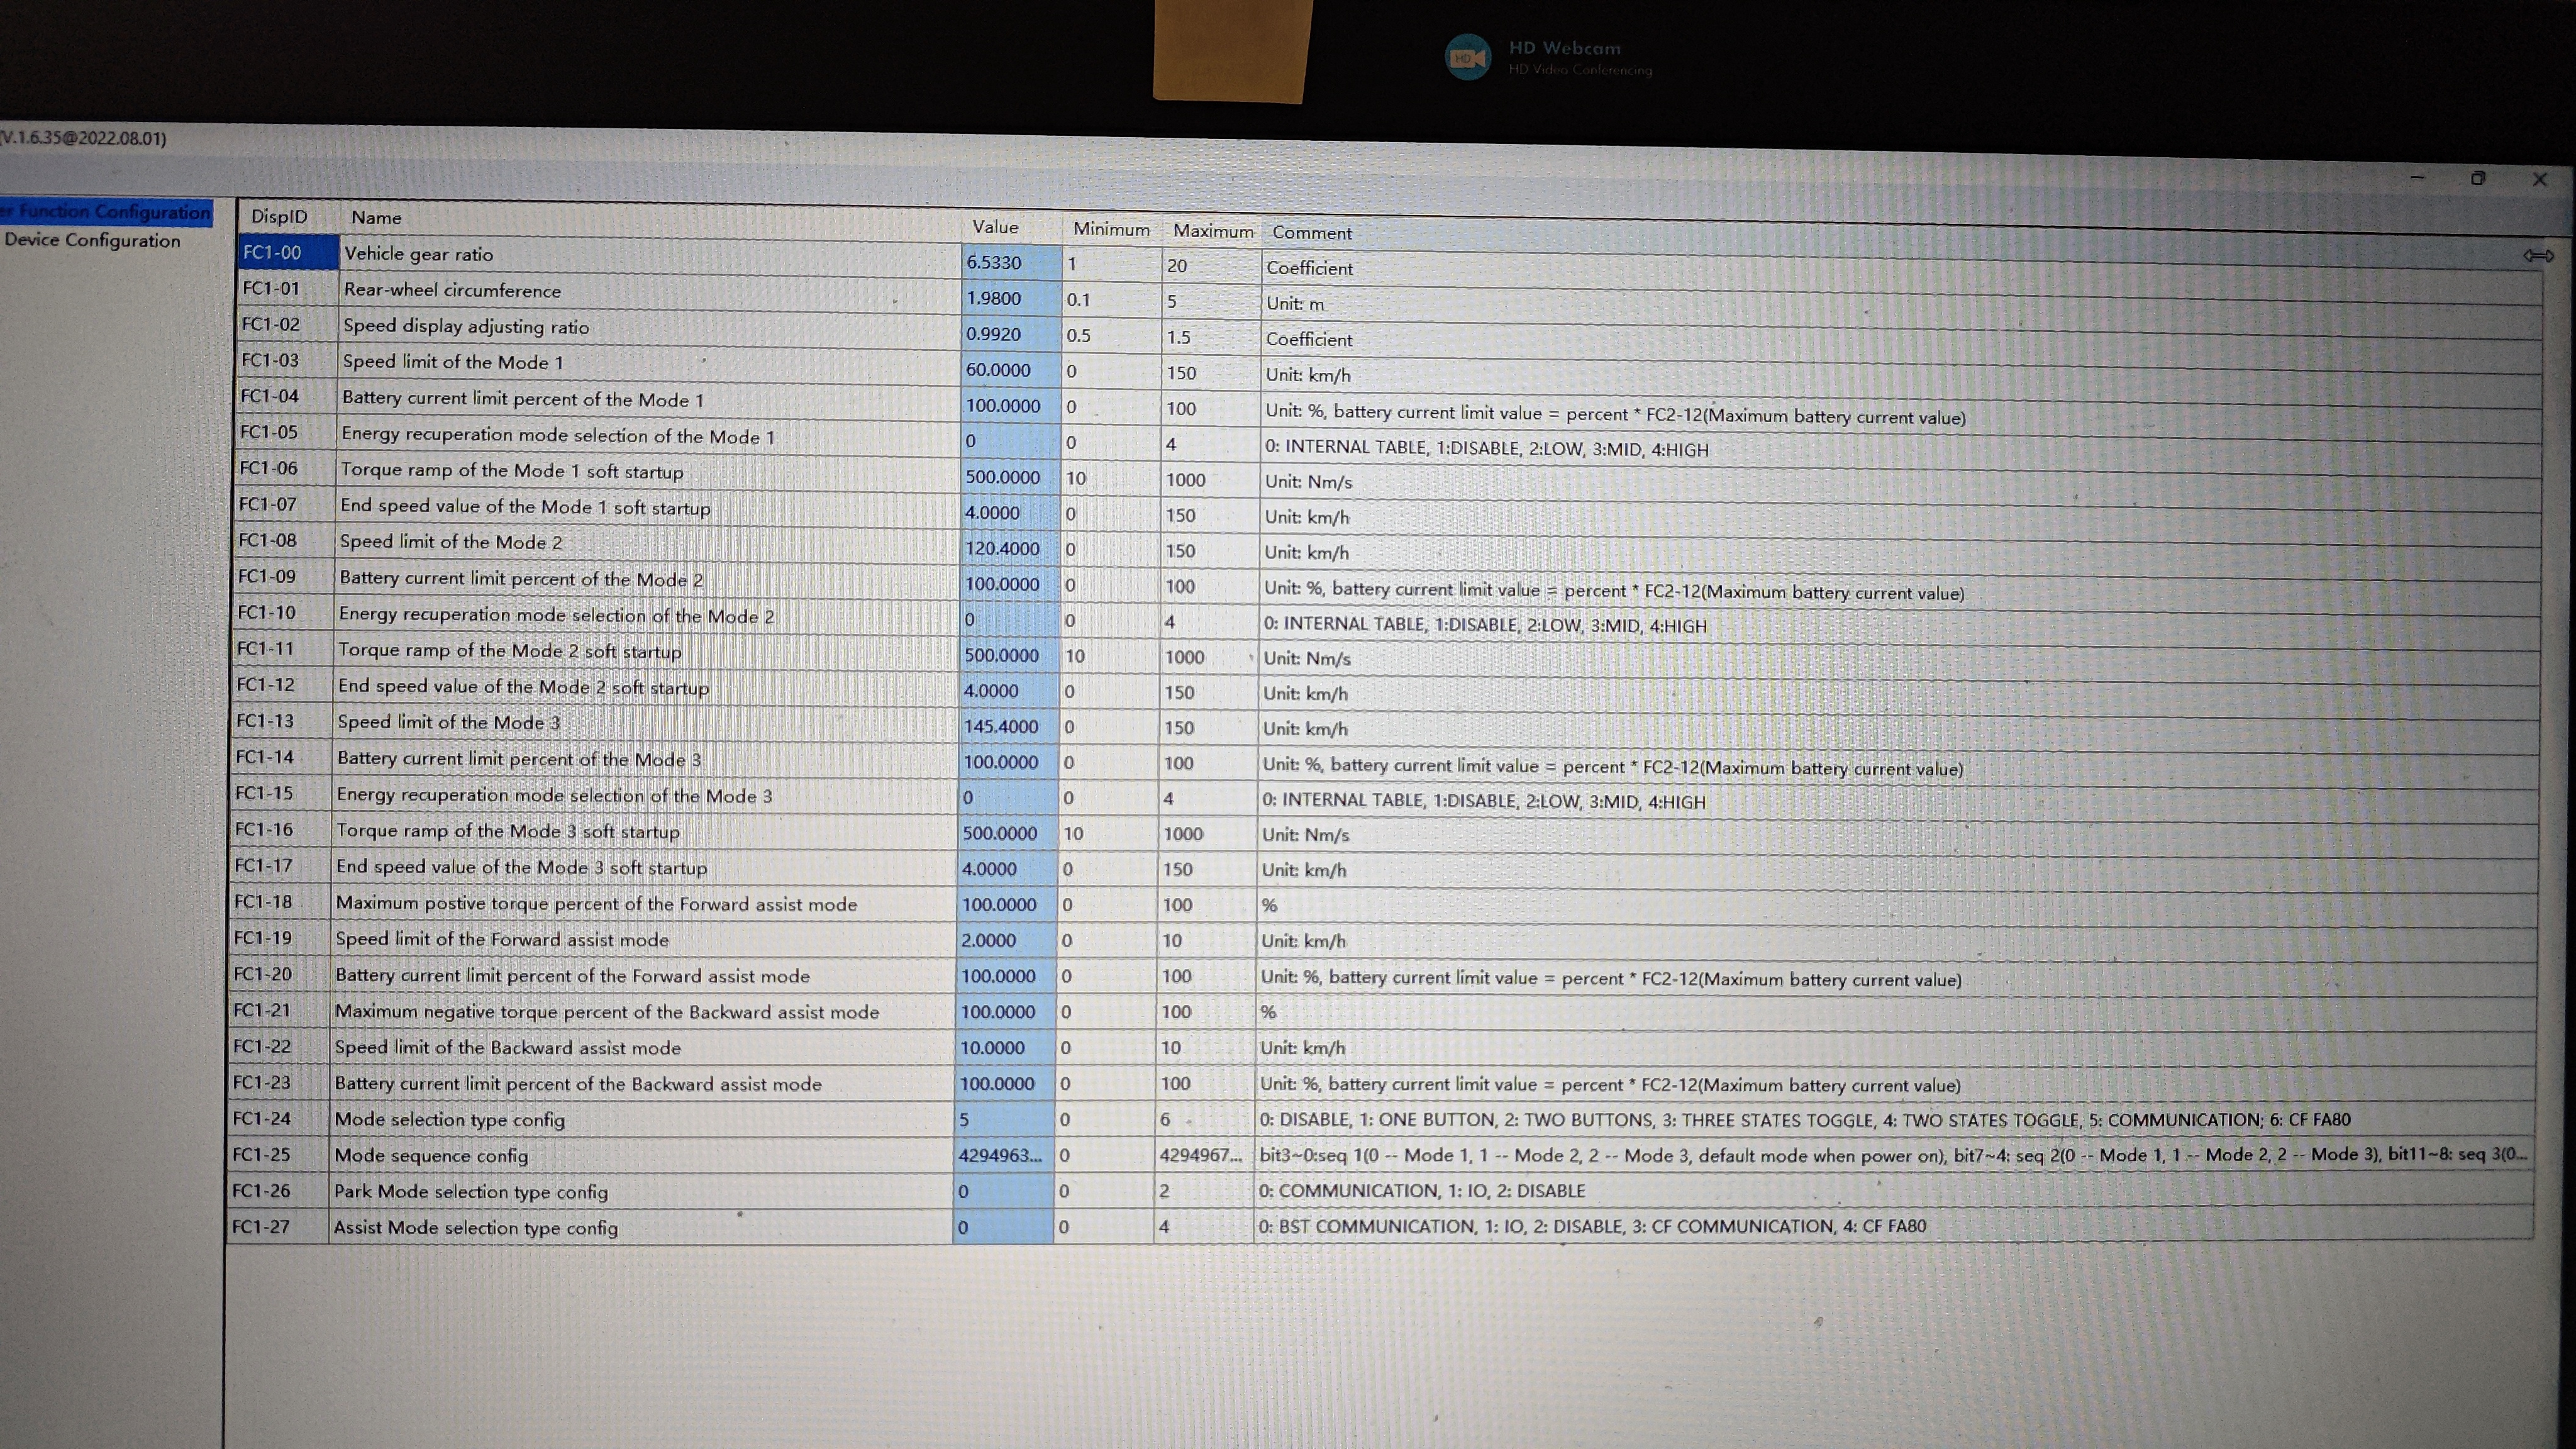Viewport: 2576px width, 1449px height.
Task: Click the Comment column header
Action: point(1311,233)
